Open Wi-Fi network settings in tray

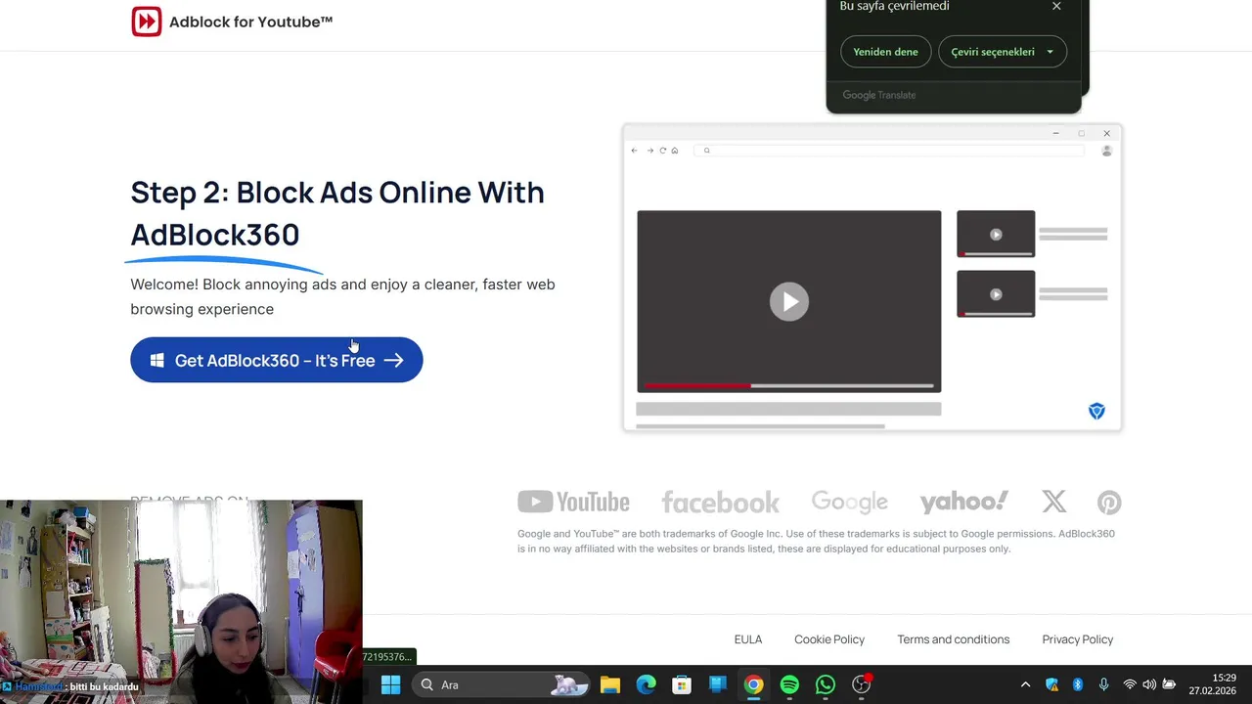[x=1130, y=684]
